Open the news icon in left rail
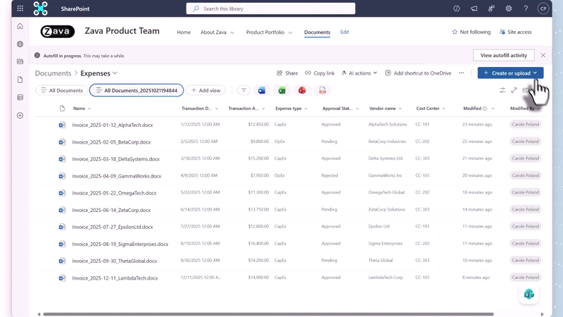This screenshot has height=317, width=563. (x=20, y=61)
